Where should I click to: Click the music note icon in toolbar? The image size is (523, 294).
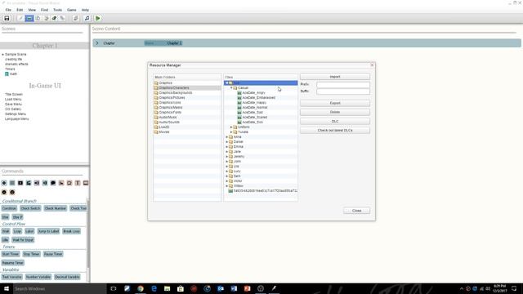pos(87,18)
